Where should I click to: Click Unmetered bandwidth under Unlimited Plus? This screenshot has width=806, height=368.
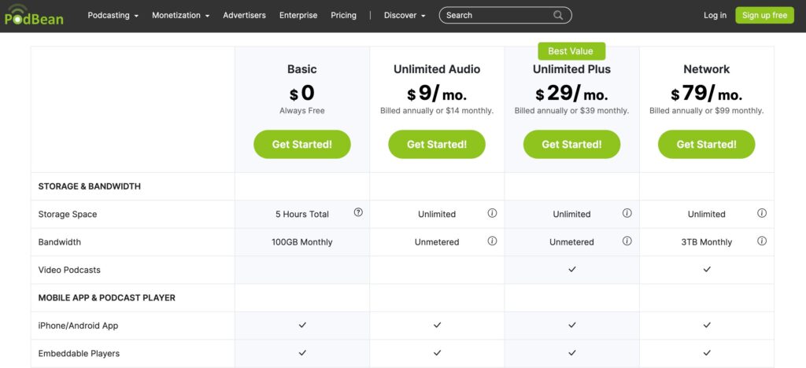pos(571,241)
